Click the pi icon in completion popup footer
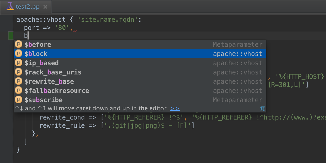This screenshot has height=163, width=326. pos(262,108)
